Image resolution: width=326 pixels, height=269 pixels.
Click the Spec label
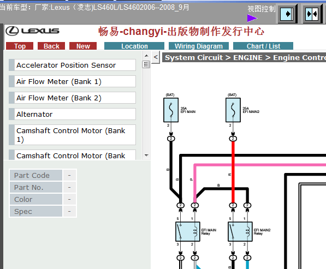(x=35, y=212)
